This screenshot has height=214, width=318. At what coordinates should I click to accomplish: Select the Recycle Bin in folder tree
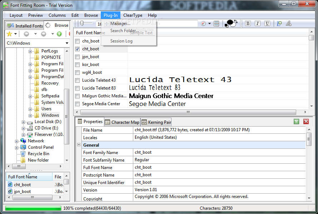(x=39, y=154)
